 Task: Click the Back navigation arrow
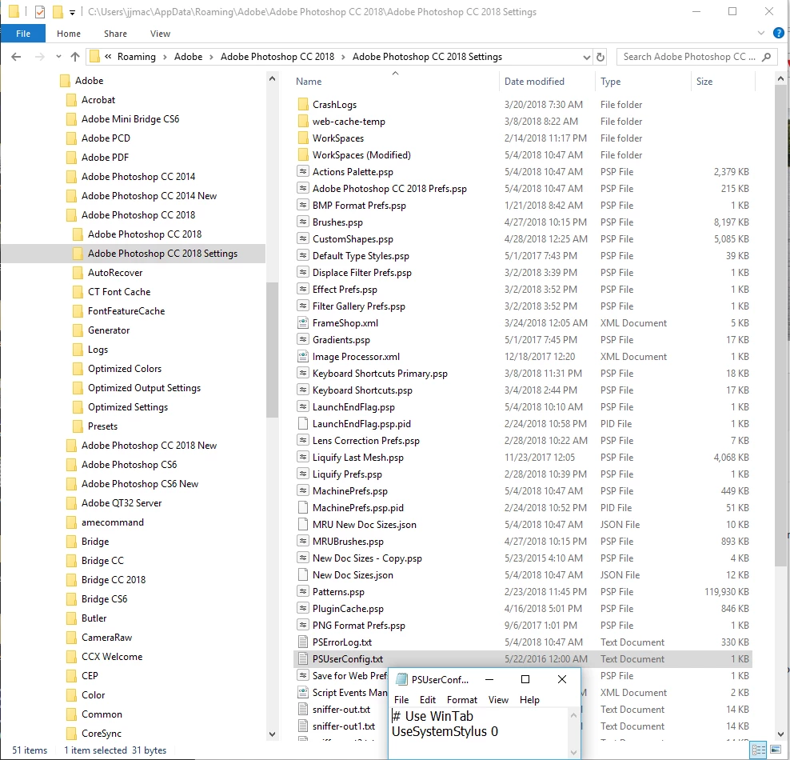[x=16, y=57]
